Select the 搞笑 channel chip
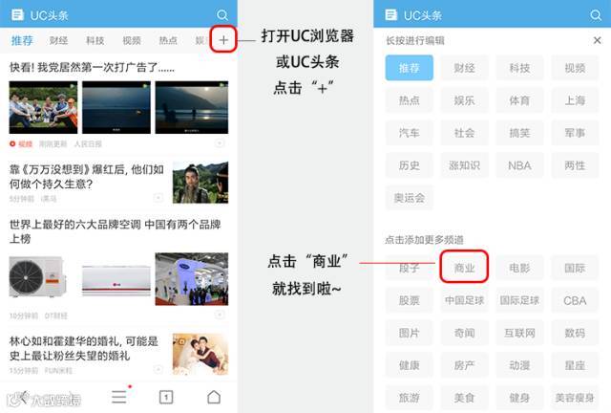 click(519, 133)
